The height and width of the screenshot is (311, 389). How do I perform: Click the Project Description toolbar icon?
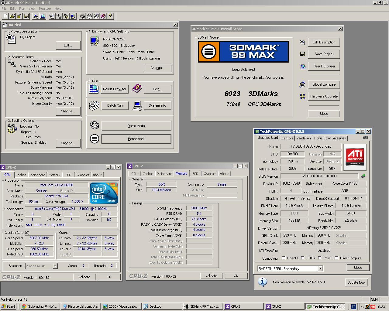point(52,16)
